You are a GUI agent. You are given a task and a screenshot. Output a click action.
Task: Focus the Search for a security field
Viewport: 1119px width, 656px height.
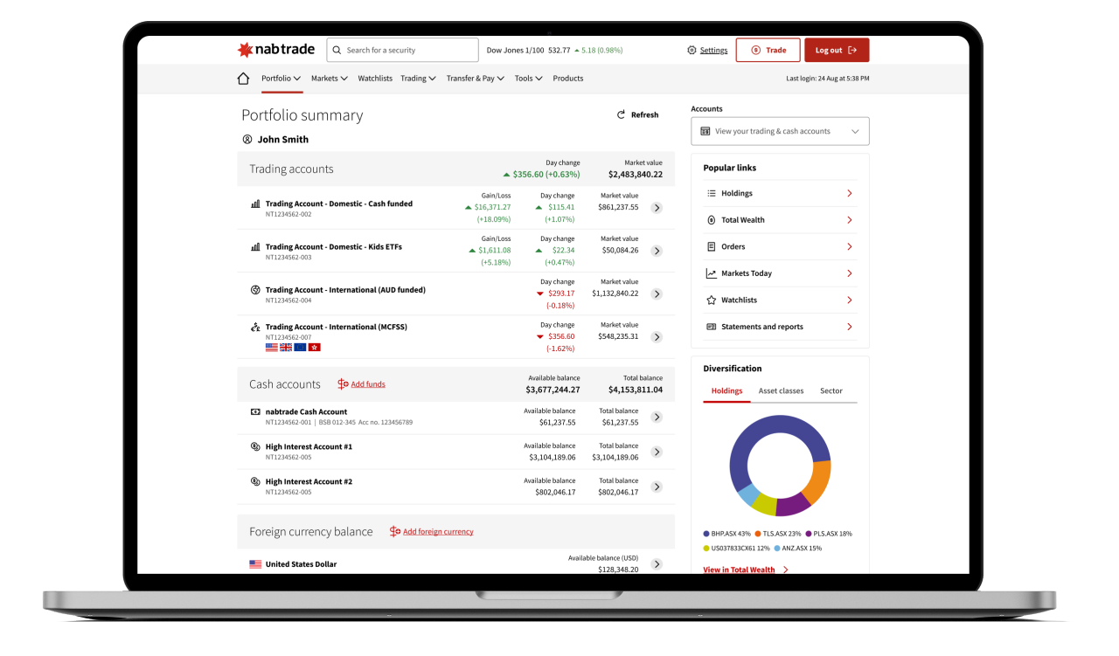coord(403,50)
